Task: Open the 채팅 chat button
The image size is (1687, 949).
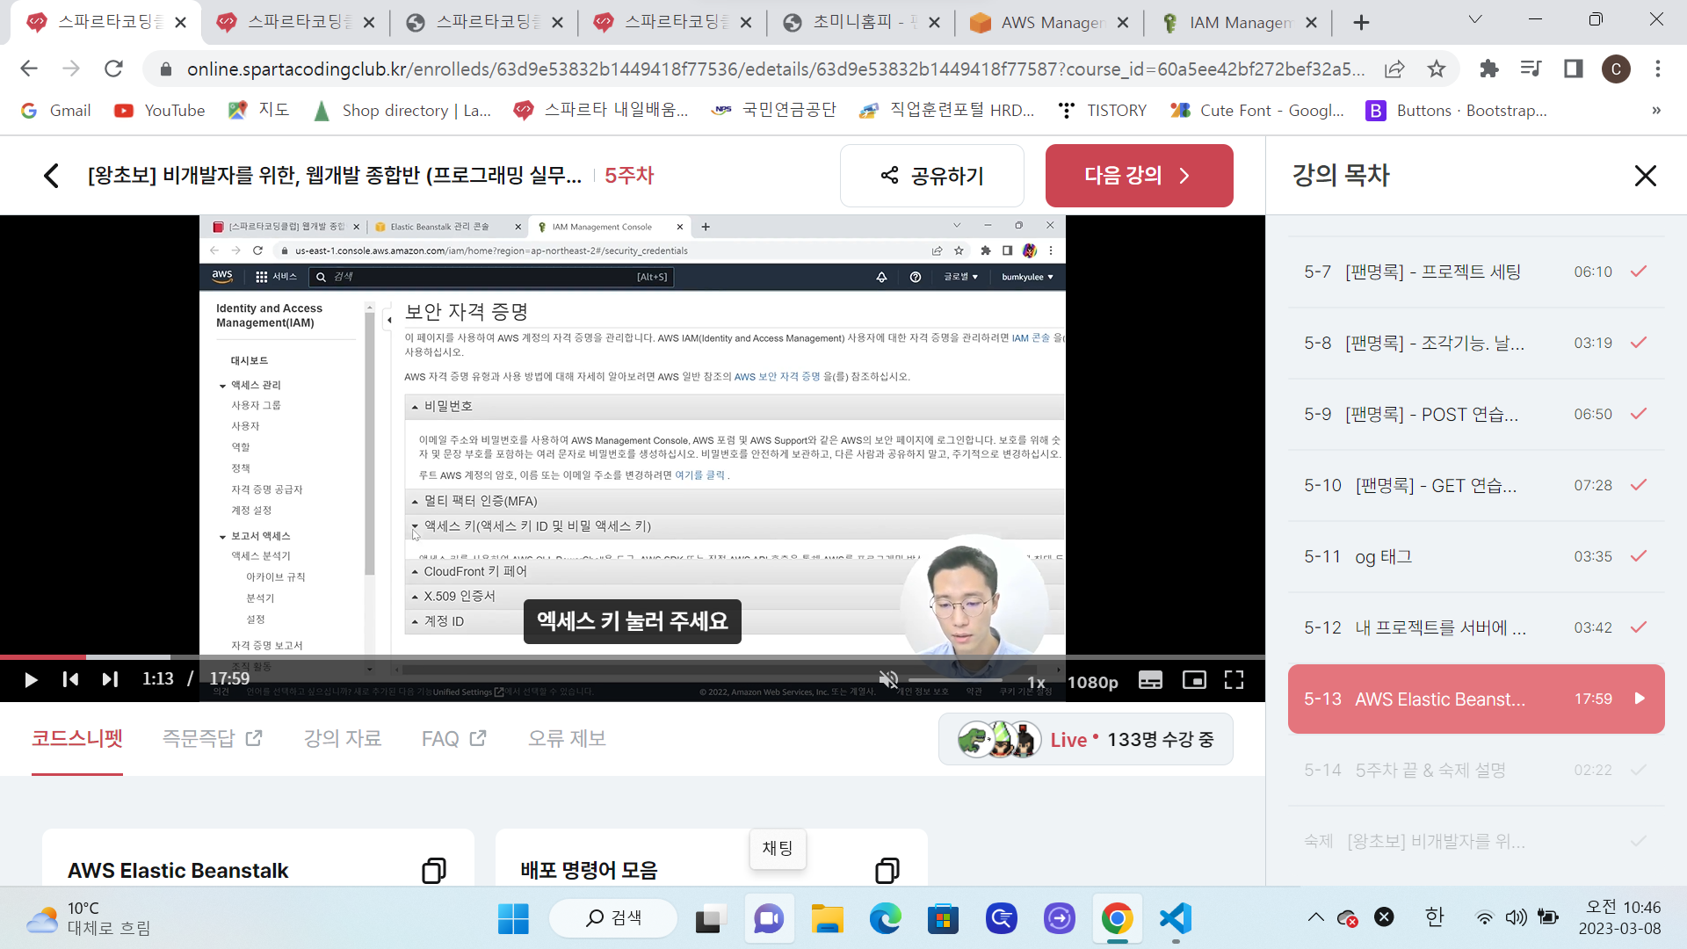Action: [x=778, y=849]
